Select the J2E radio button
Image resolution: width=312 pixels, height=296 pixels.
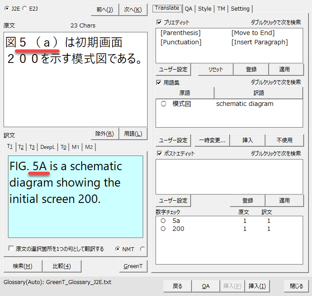click(x=7, y=8)
